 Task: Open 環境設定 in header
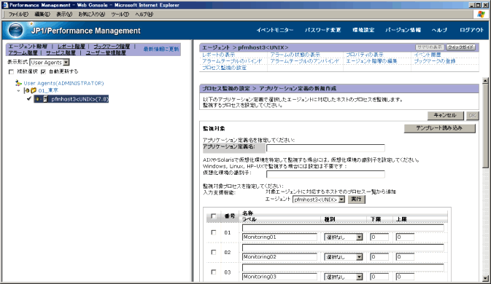point(363,30)
